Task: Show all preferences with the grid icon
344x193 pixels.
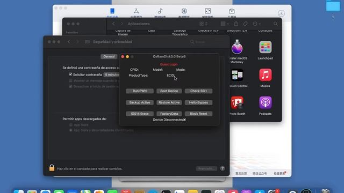Action: click(x=87, y=42)
